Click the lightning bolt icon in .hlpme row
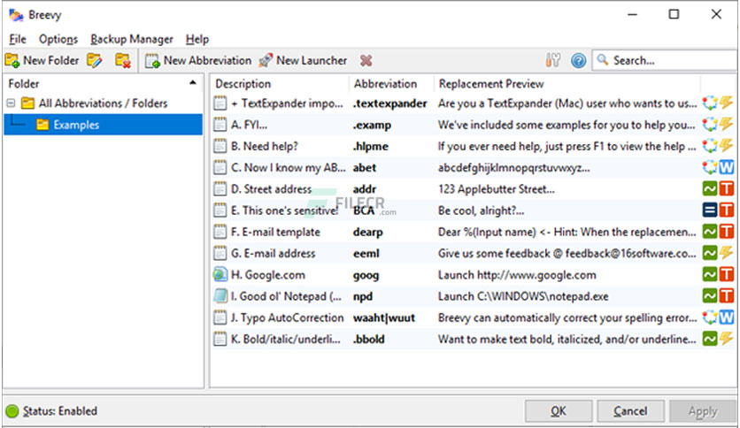 pos(727,145)
